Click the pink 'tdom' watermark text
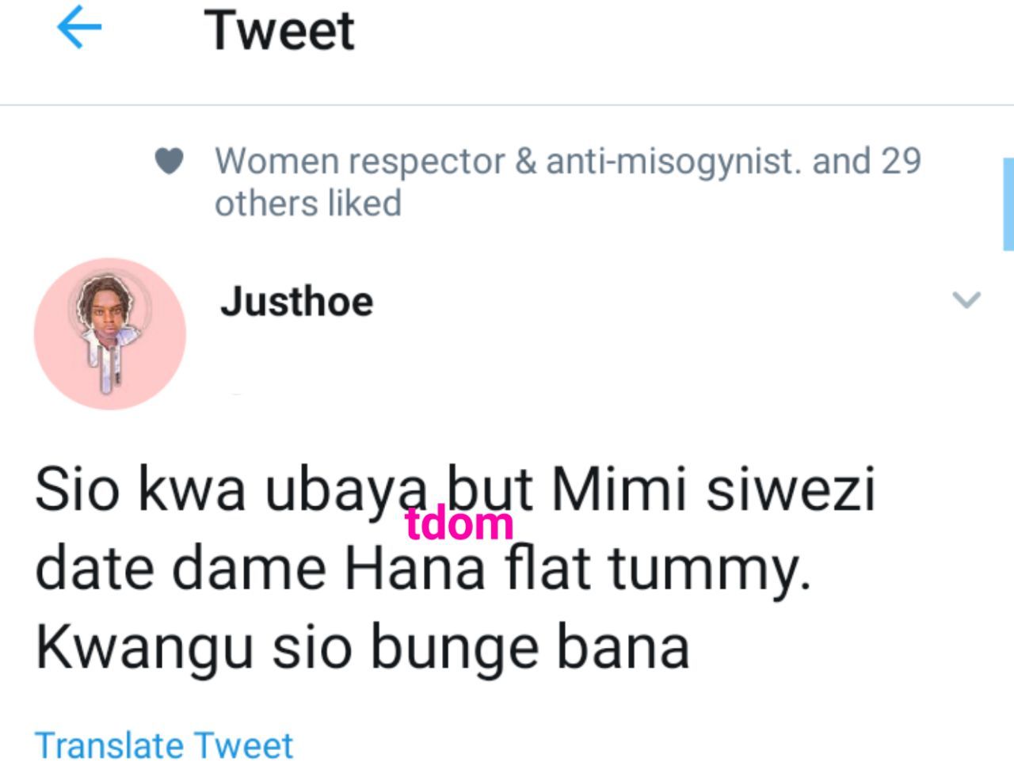This screenshot has height=781, width=1014. [x=459, y=524]
